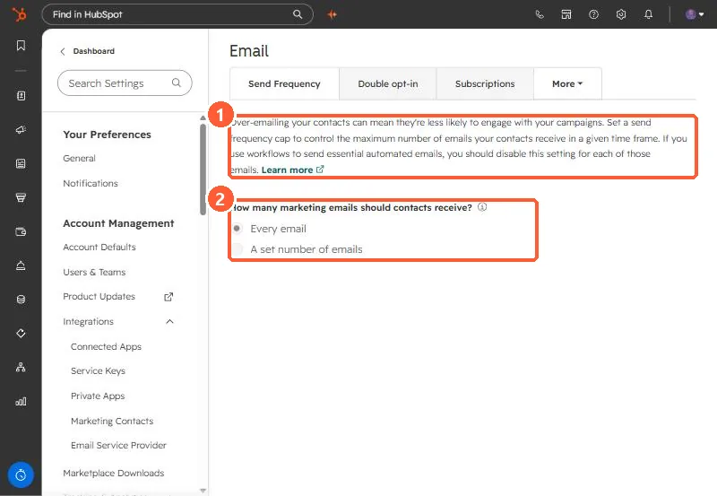Select A set number of emails option
Image resolution: width=717 pixels, height=496 pixels.
[x=237, y=249]
